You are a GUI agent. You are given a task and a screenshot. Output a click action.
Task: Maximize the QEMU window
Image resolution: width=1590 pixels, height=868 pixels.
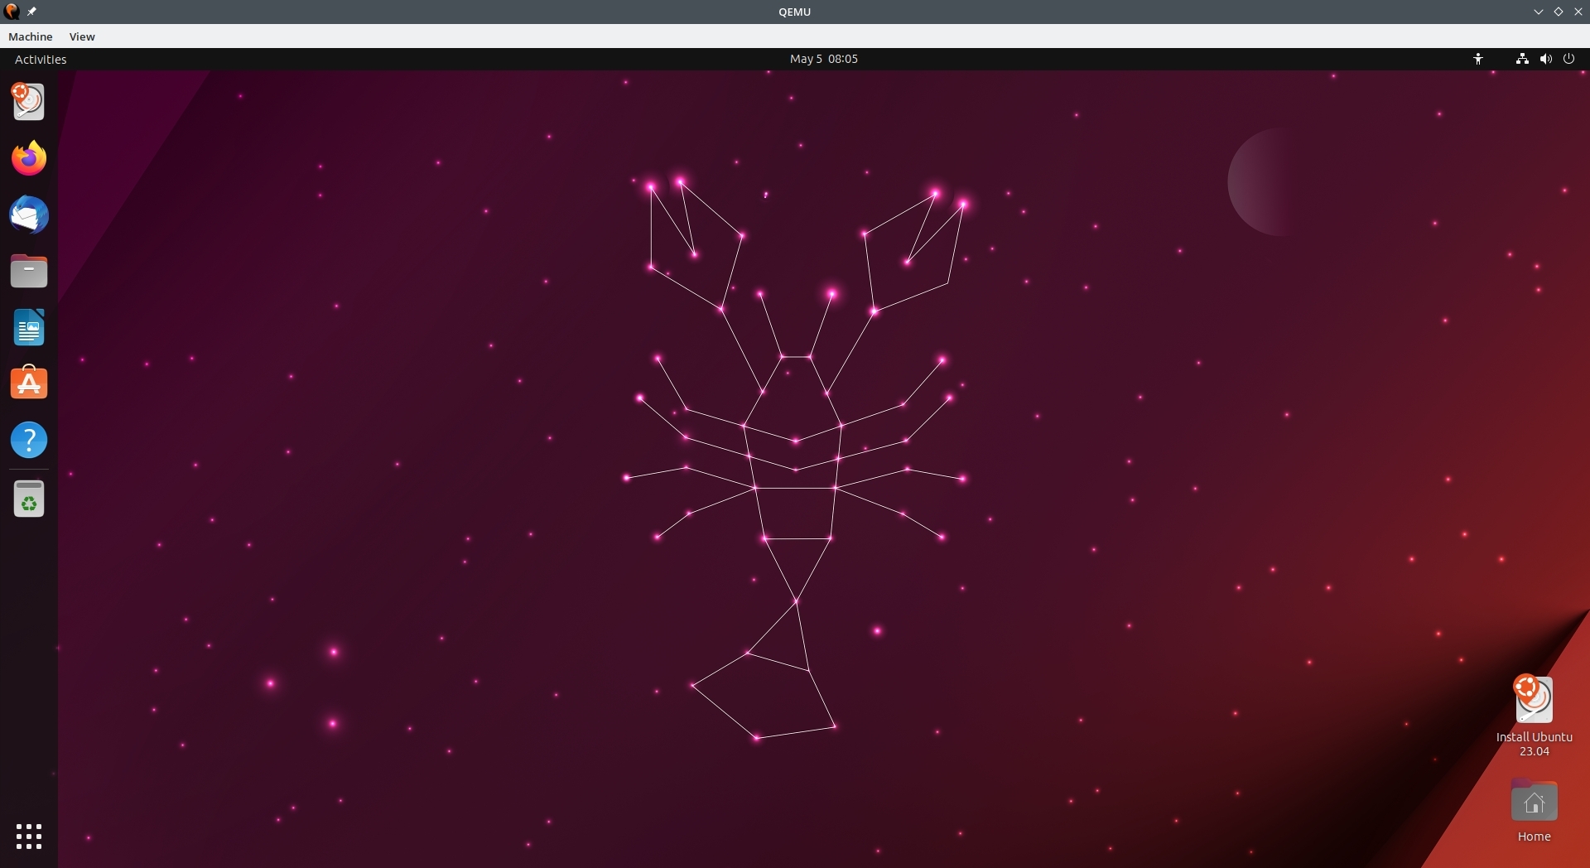tap(1558, 12)
